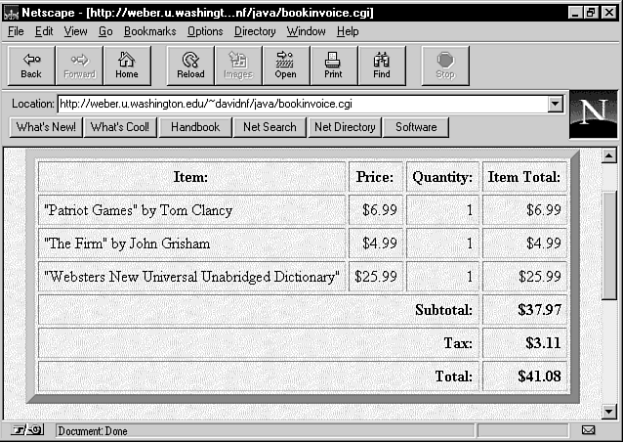
Task: Reload the current page
Action: (190, 65)
